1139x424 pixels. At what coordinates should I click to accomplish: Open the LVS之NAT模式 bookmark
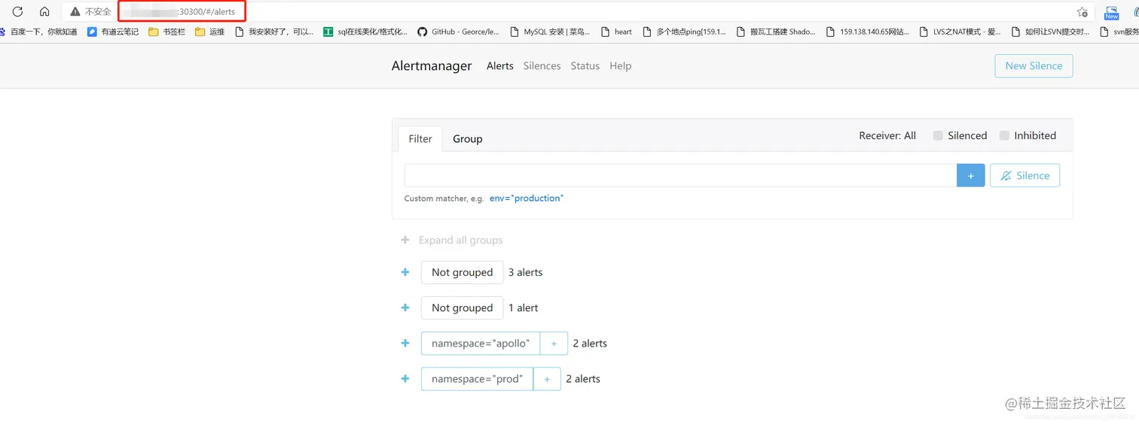pos(960,32)
